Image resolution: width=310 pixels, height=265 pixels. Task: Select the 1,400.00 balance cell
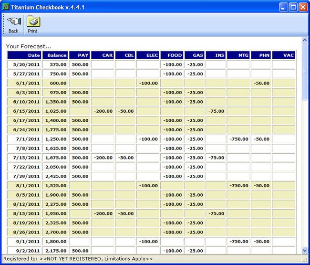pyautogui.click(x=55, y=120)
